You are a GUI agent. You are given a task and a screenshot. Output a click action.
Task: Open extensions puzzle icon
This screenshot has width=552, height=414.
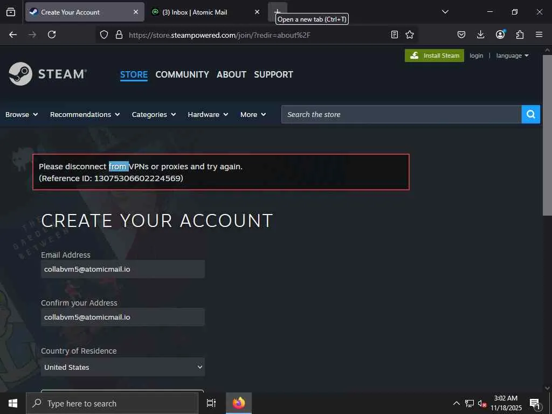(x=520, y=34)
